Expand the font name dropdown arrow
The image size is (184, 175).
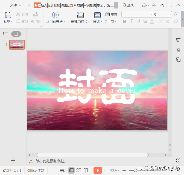click(x=151, y=14)
